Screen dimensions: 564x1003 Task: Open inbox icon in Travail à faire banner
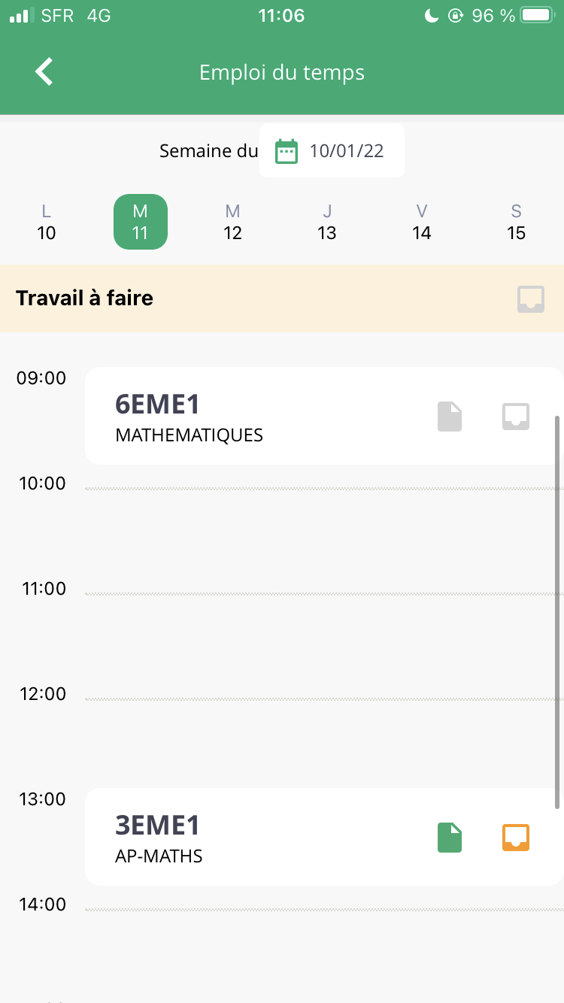(x=531, y=299)
